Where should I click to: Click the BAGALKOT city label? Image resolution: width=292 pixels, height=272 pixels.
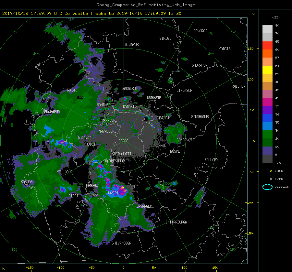click(130, 89)
